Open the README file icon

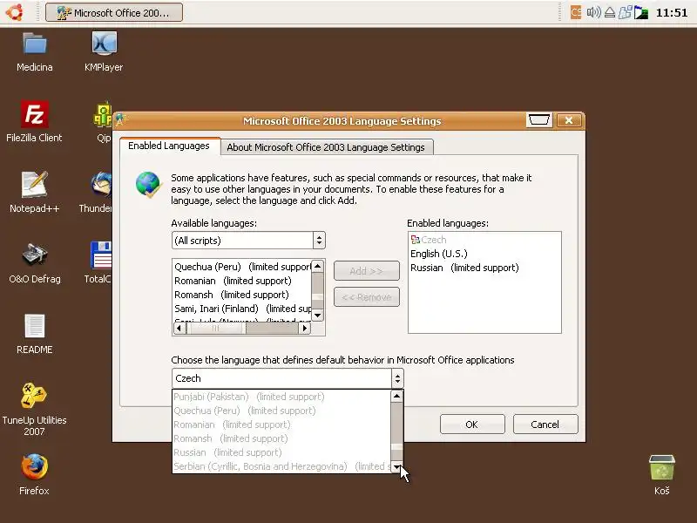[x=34, y=326]
